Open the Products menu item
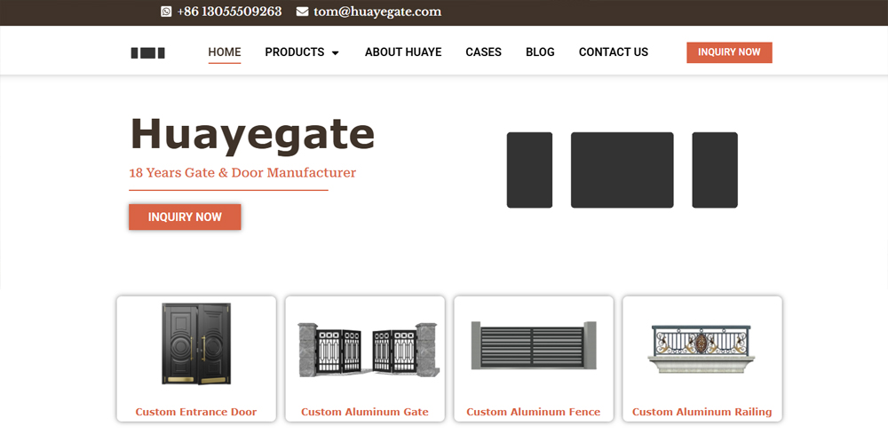This screenshot has height=434, width=888. point(295,52)
